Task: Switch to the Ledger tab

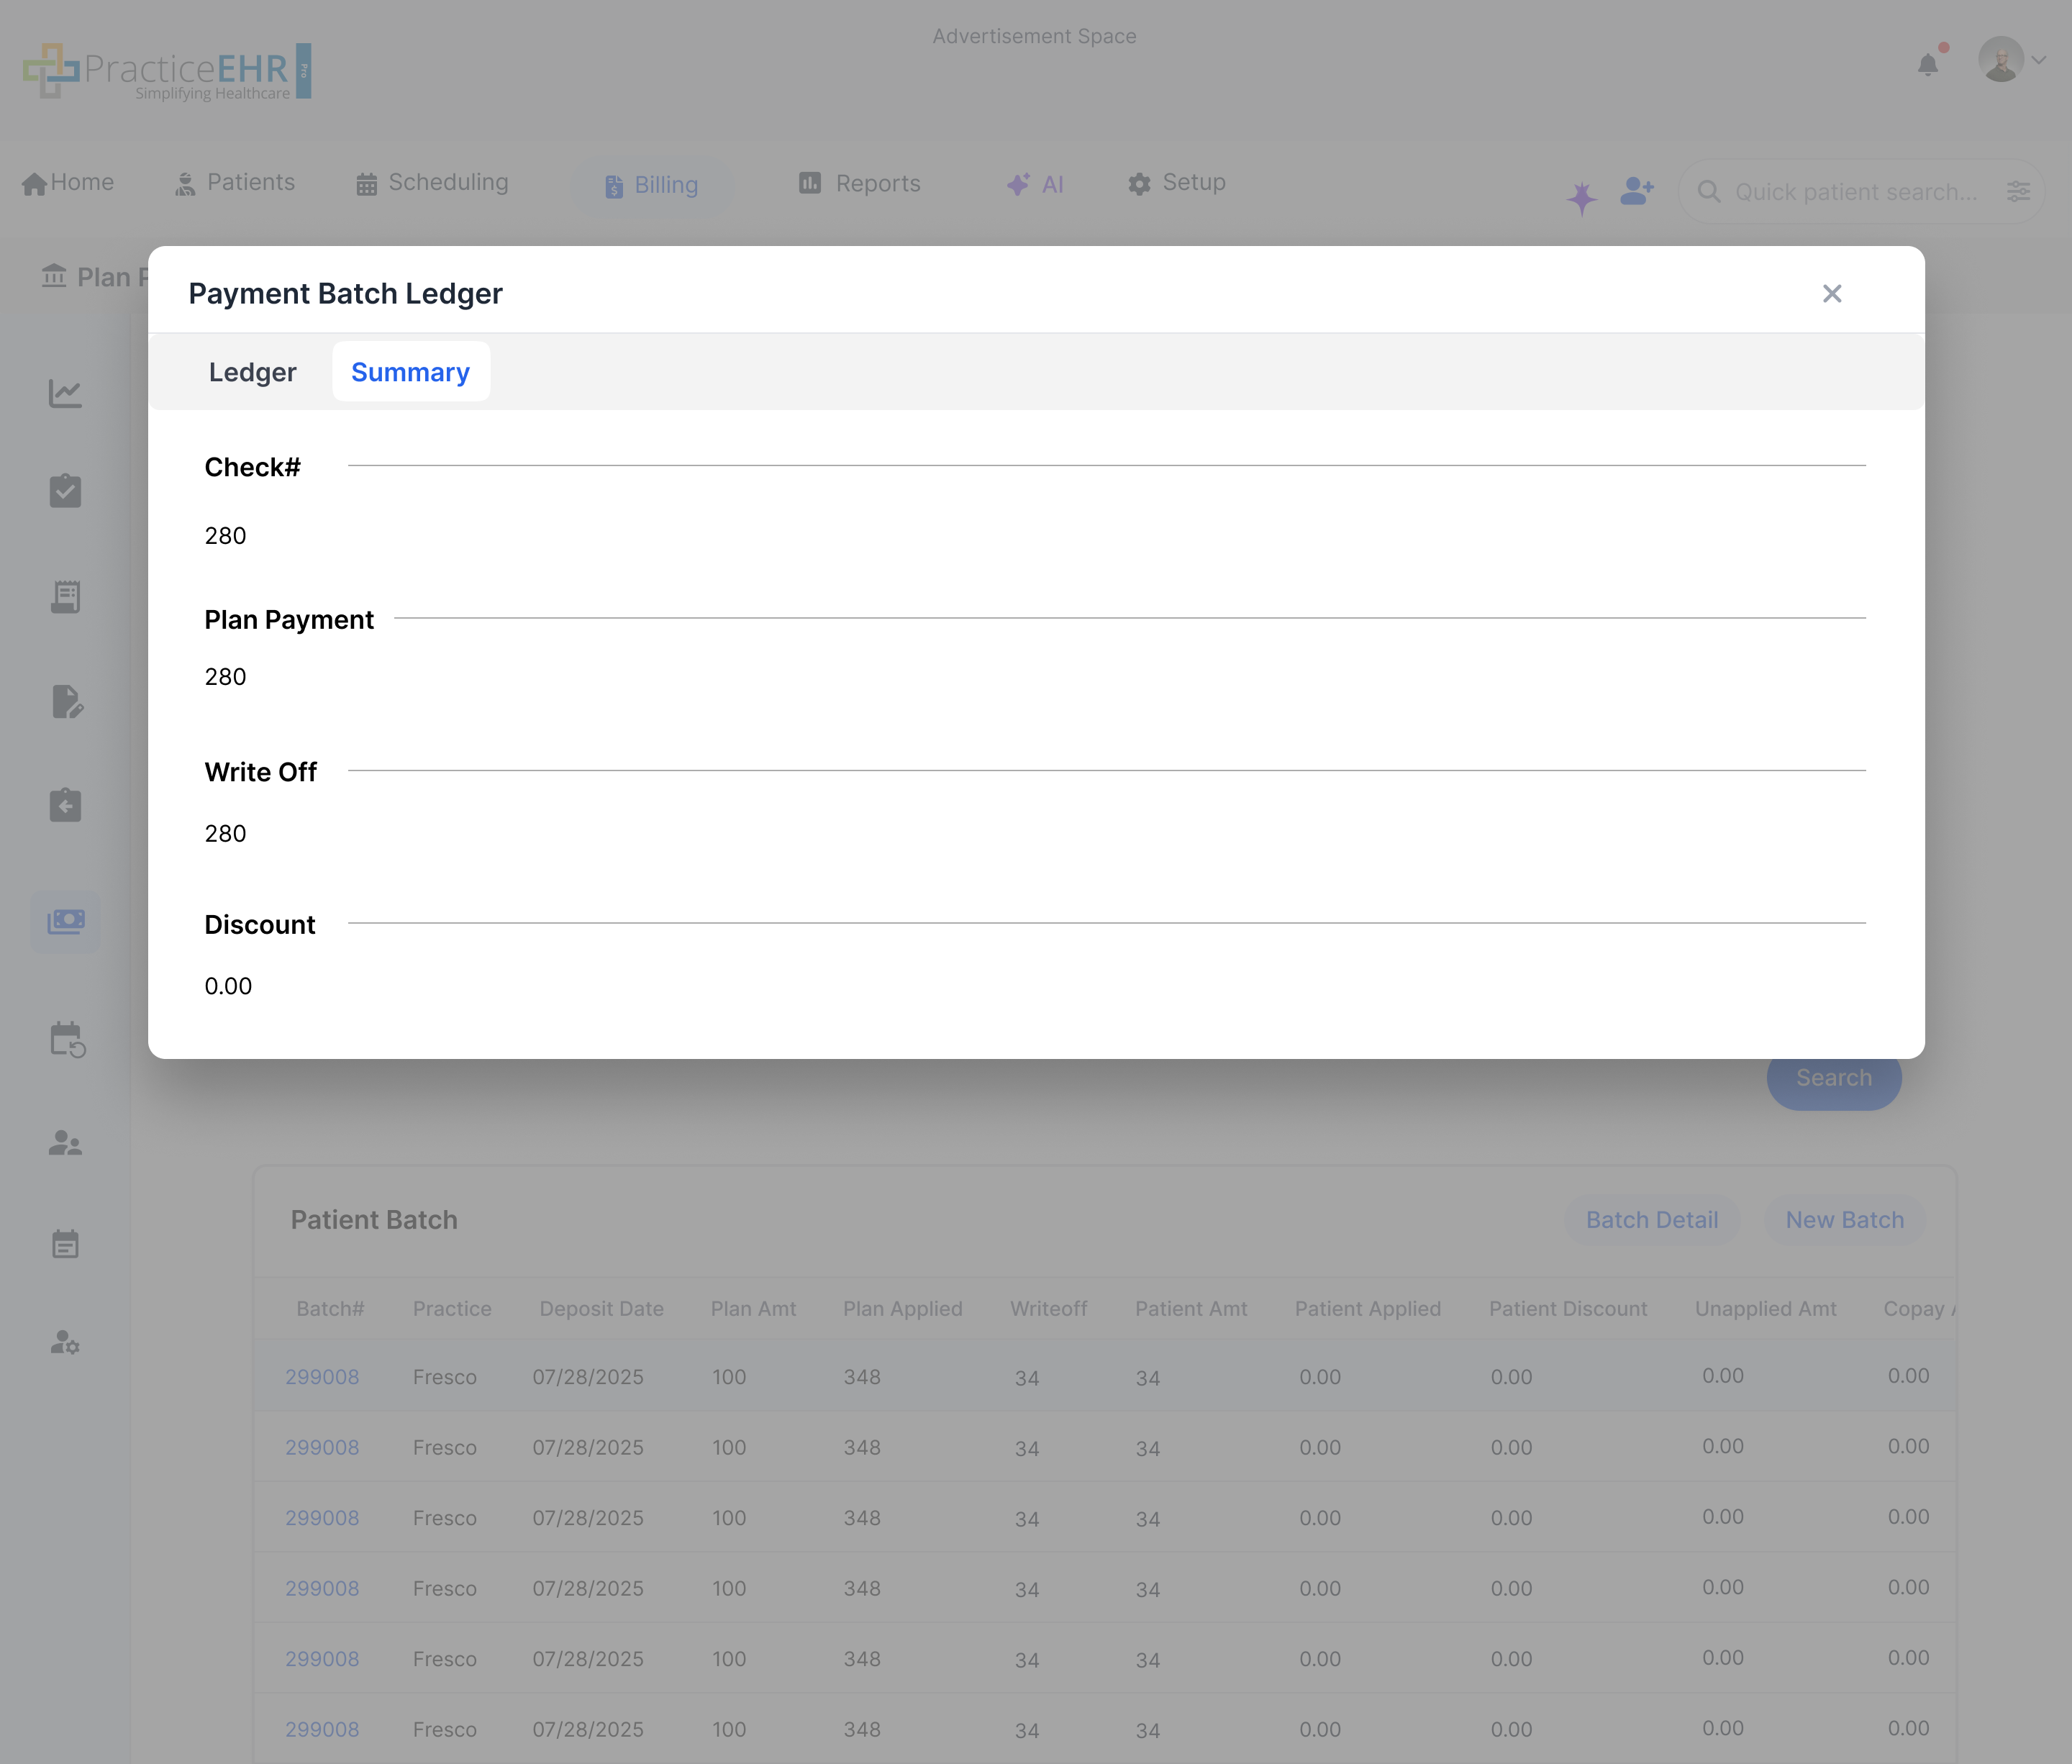Action: pyautogui.click(x=252, y=371)
